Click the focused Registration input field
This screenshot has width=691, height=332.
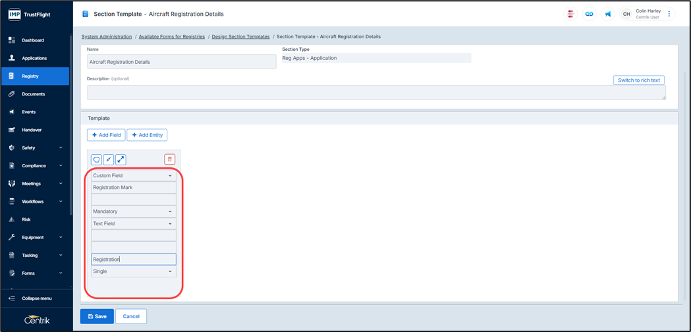[134, 260]
